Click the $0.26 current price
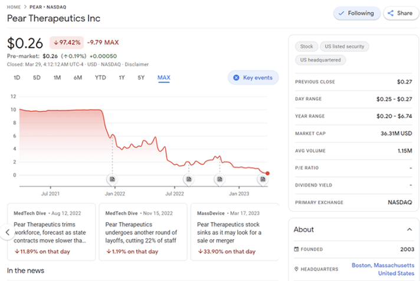 [25, 43]
